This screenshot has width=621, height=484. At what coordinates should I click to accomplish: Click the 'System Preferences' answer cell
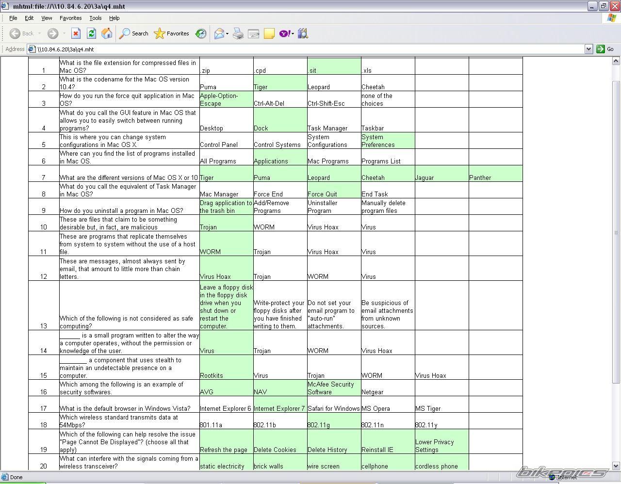point(388,141)
